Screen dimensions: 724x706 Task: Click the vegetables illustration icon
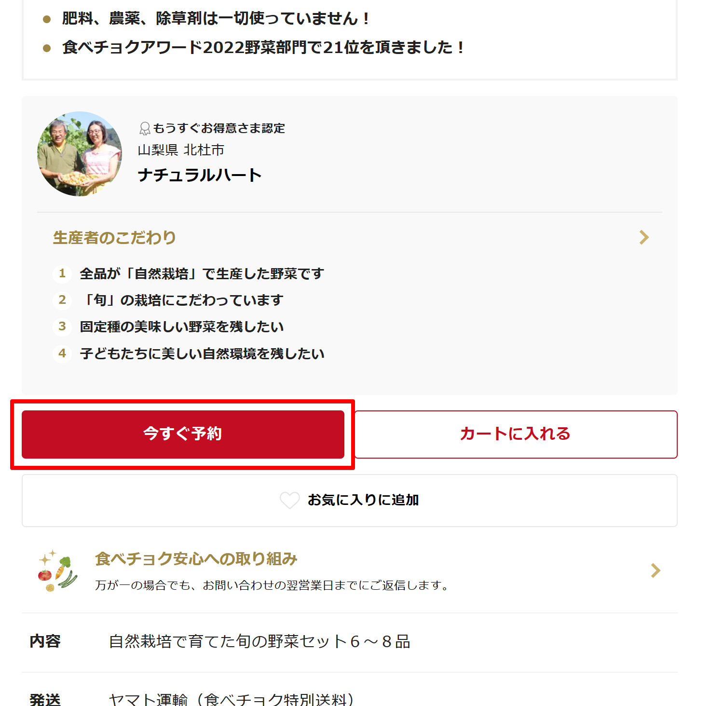pos(58,570)
